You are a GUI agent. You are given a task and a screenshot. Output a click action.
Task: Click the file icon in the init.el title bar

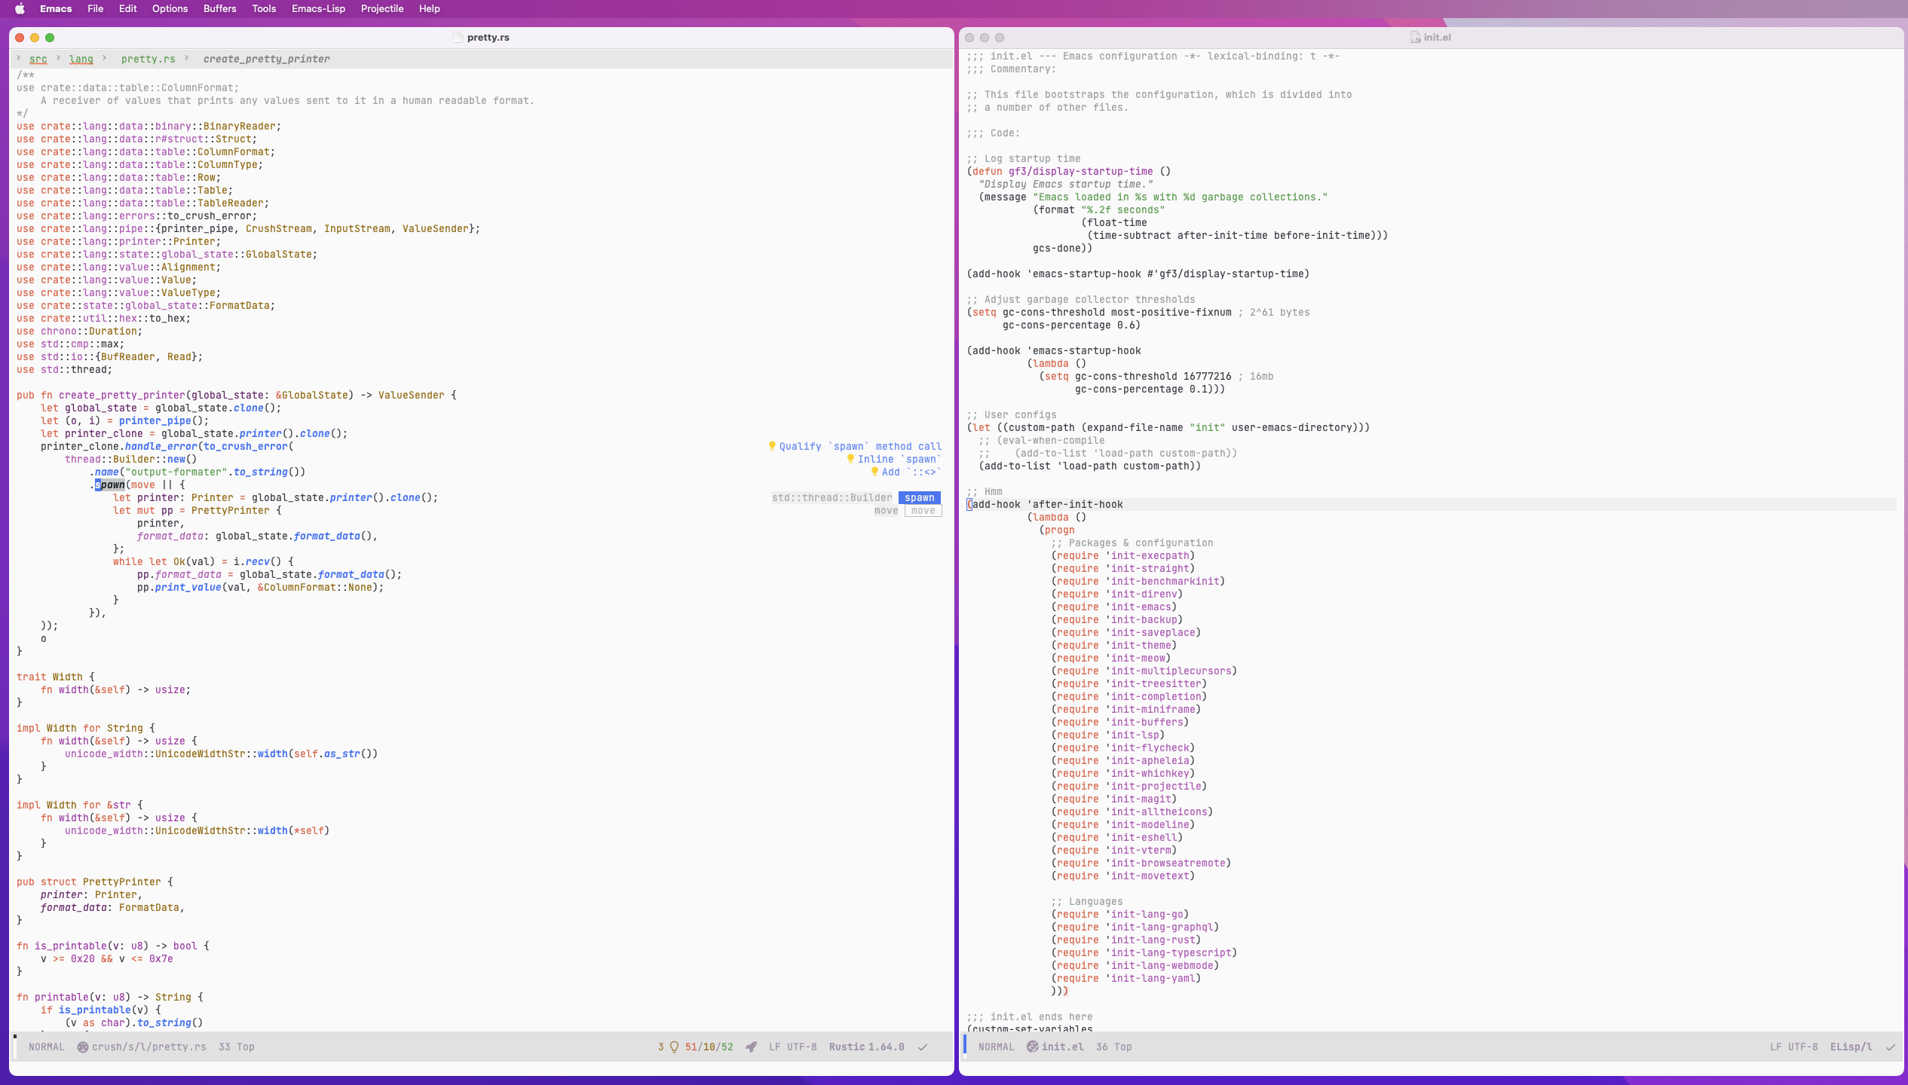click(1415, 37)
